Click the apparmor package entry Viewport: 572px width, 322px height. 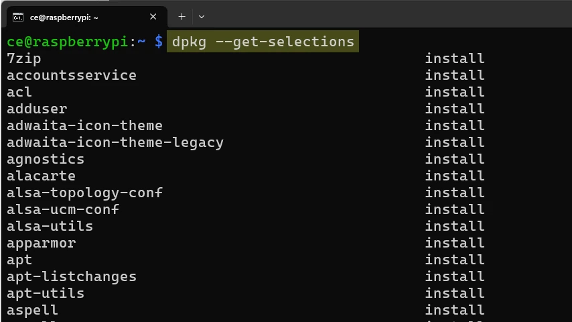coord(41,243)
